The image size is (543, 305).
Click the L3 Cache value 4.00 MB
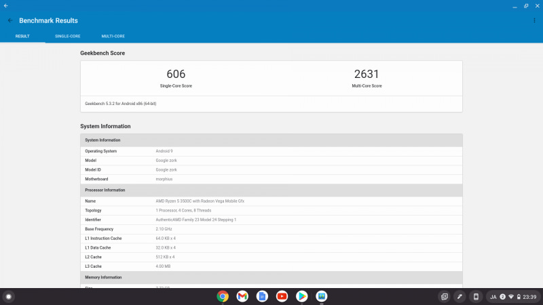163,266
